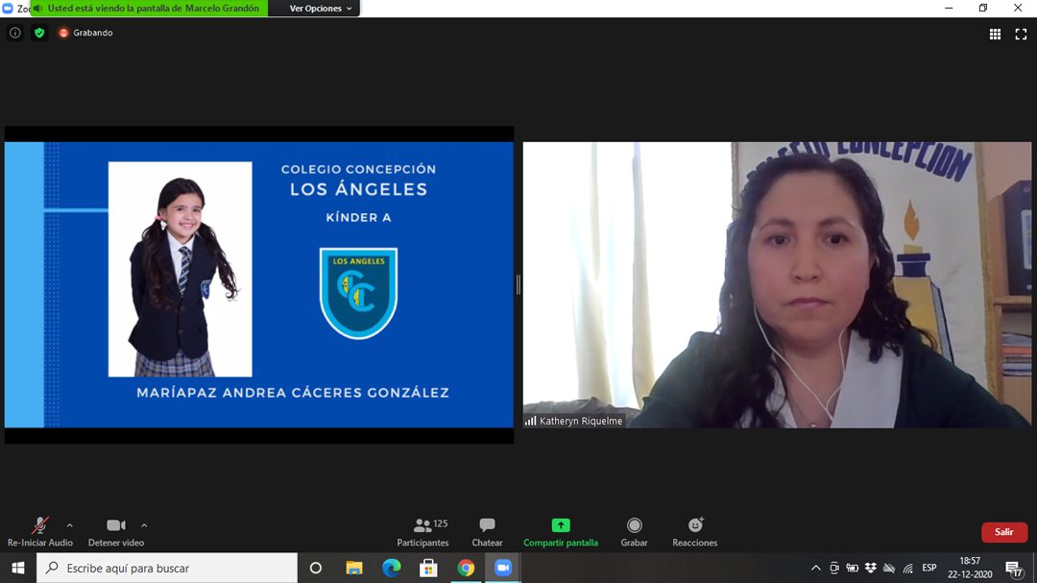Click the Compartir pantalla button

[561, 532]
